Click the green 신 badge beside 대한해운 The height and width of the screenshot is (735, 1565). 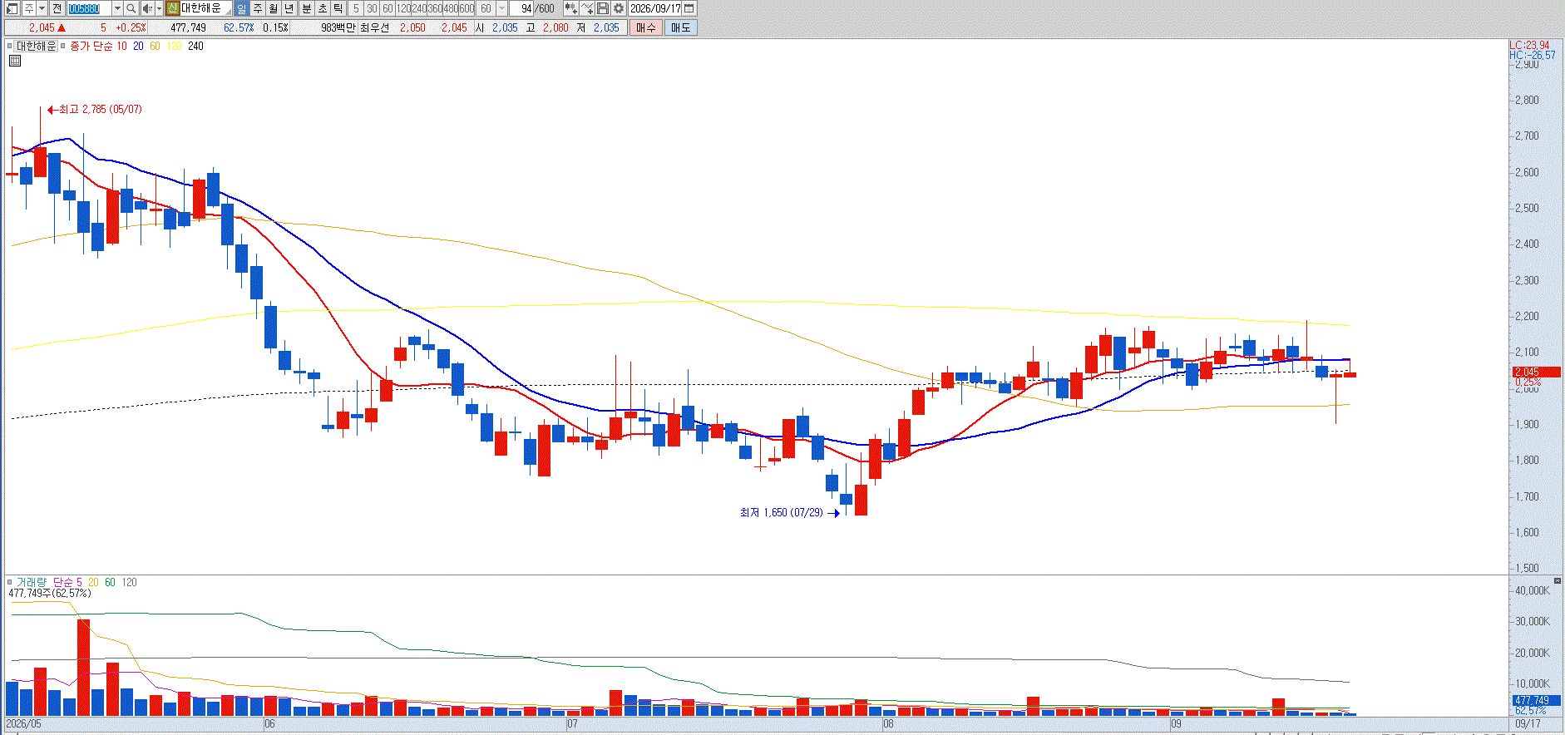point(172,8)
